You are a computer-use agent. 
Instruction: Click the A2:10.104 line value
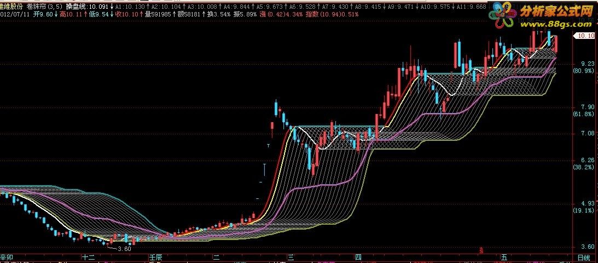tap(166, 7)
